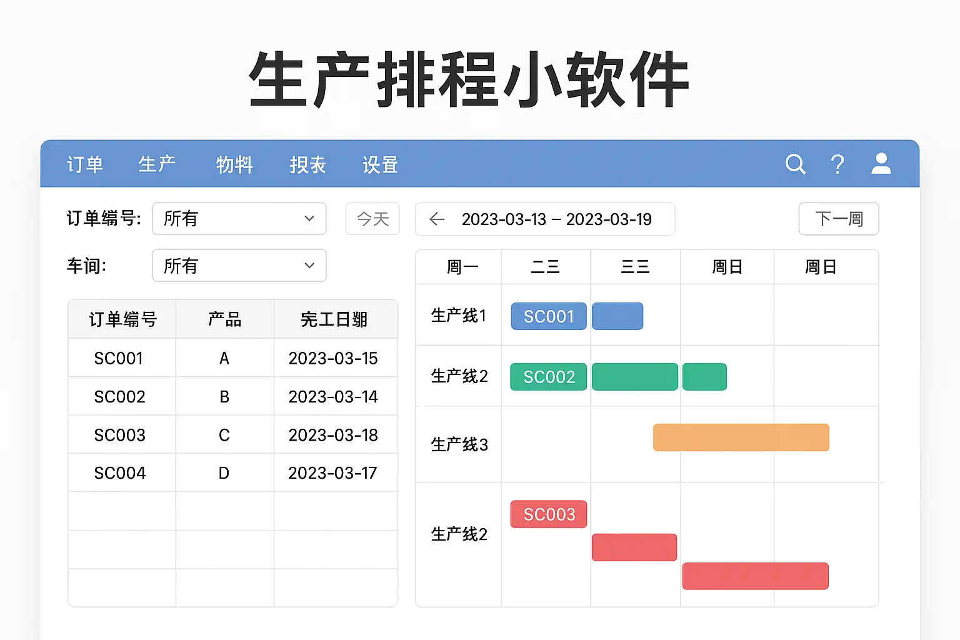Open the user profile icon

tap(881, 164)
